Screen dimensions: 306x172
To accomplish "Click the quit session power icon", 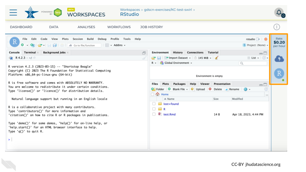I will point(266,39).
